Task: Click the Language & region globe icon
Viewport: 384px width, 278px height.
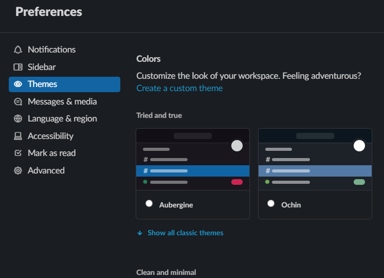Action: pyautogui.click(x=18, y=119)
